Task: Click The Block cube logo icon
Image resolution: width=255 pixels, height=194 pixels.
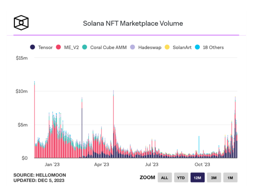Action: (21, 23)
